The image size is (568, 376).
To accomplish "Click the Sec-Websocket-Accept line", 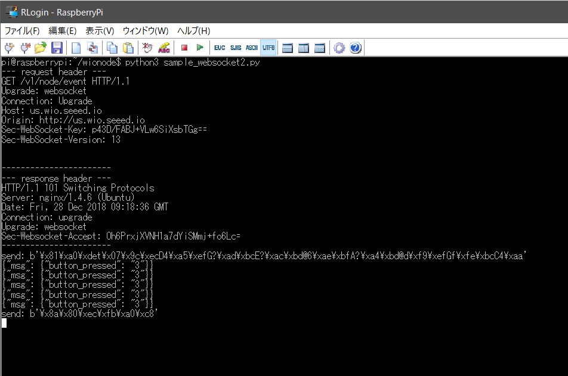I will [x=121, y=237].
